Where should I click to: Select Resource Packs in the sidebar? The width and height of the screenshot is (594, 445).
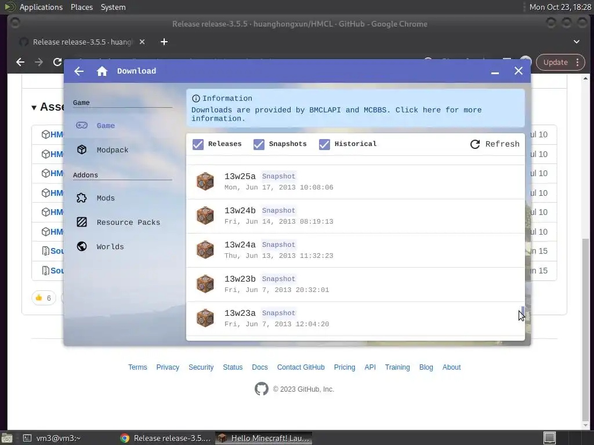(122, 222)
